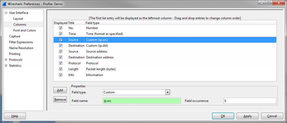The width and height of the screenshot is (287, 123).
Task: Expand the Protocols tree node
Action: (6, 60)
